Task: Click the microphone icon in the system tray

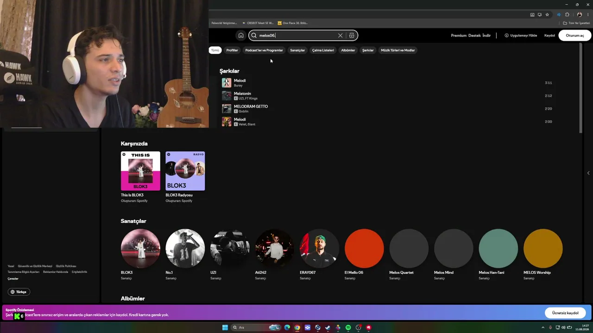Action: (x=550, y=327)
